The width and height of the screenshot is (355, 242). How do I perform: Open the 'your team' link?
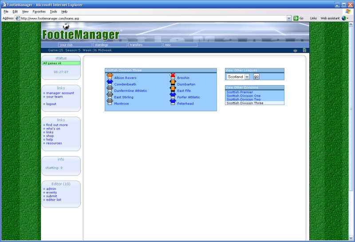pos(54,97)
